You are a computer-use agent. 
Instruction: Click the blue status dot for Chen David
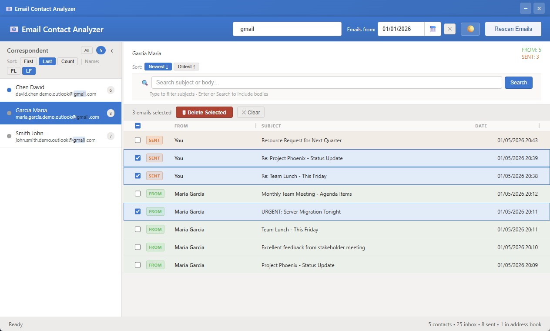click(9, 90)
